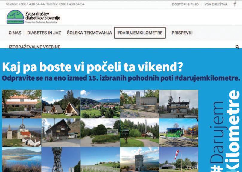
Task: Open the red-white windsock airfield photo
Action: (x=179, y=159)
